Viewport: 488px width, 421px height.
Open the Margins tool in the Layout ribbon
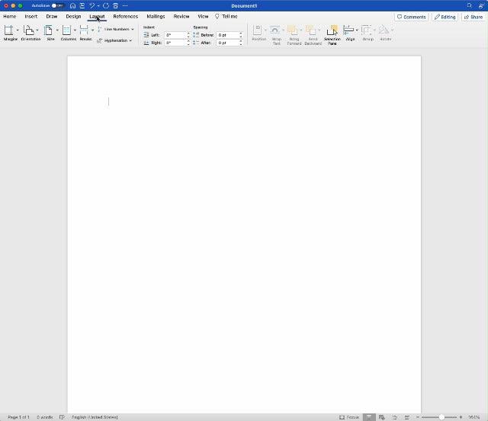pos(10,32)
